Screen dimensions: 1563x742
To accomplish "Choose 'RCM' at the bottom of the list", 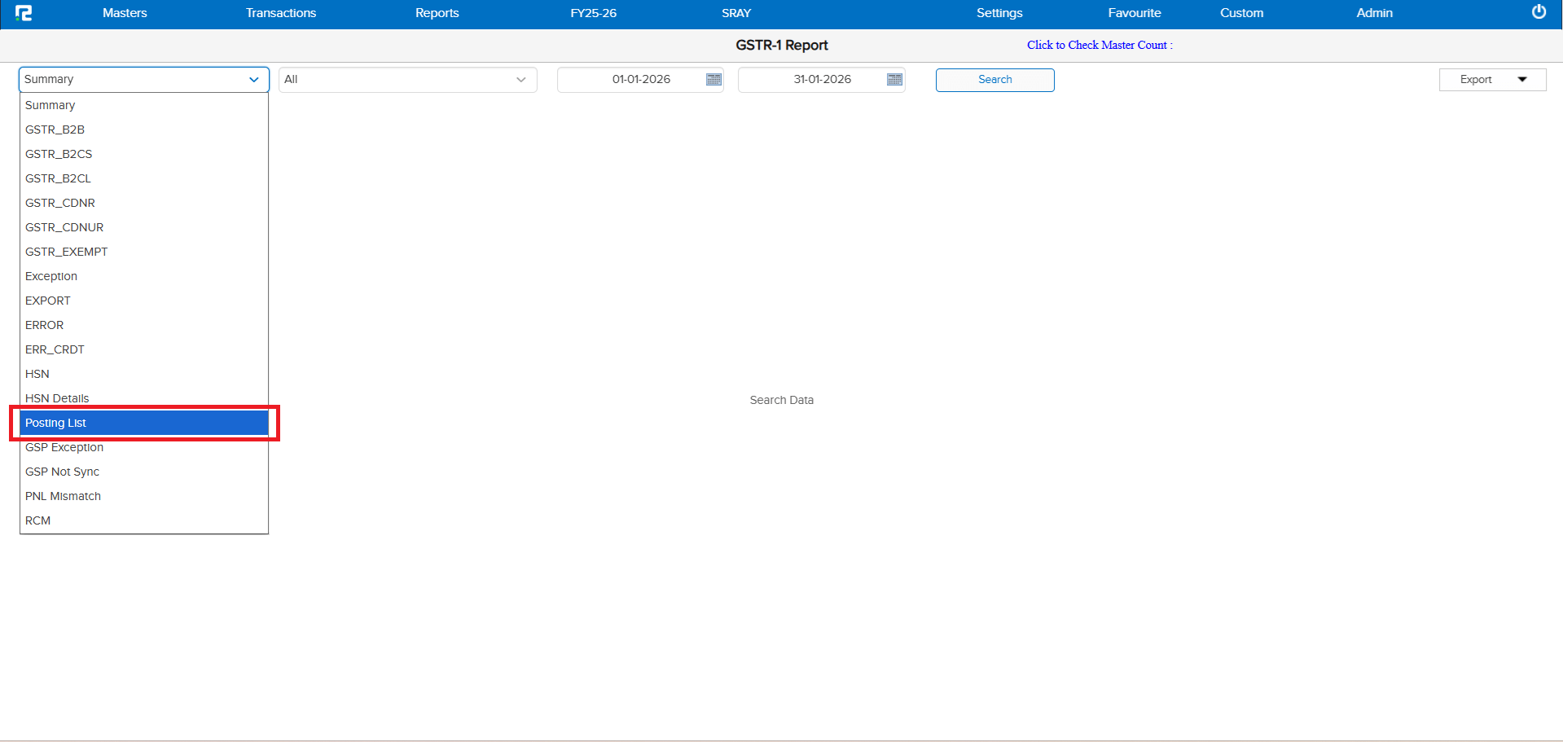I will click(x=37, y=520).
